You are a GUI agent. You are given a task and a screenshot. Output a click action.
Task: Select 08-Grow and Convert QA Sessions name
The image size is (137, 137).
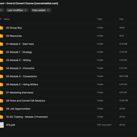(x=25, y=101)
